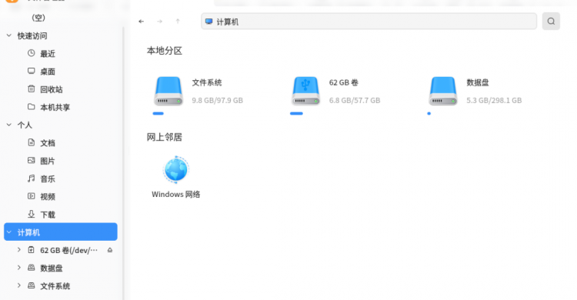This screenshot has height=300, width=577.
Task: Select the 计算机 sidebar row
Action: coord(61,232)
